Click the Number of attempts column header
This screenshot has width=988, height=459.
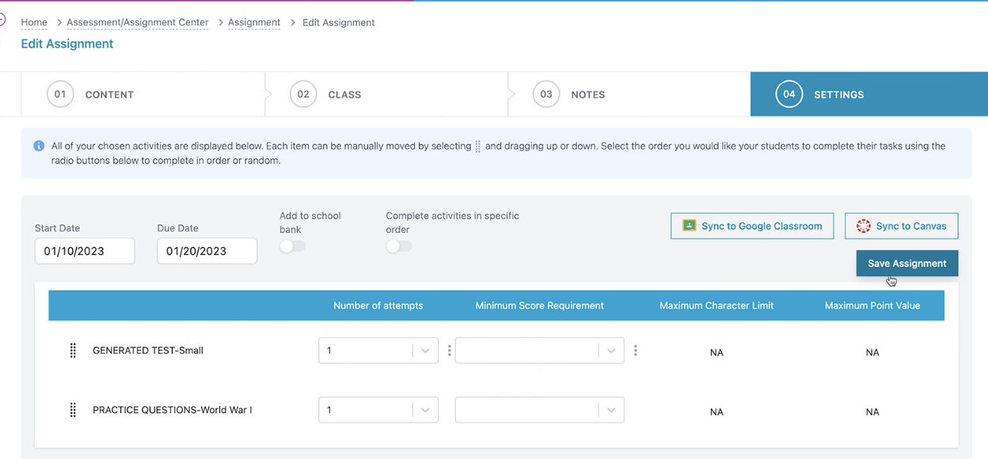point(378,305)
